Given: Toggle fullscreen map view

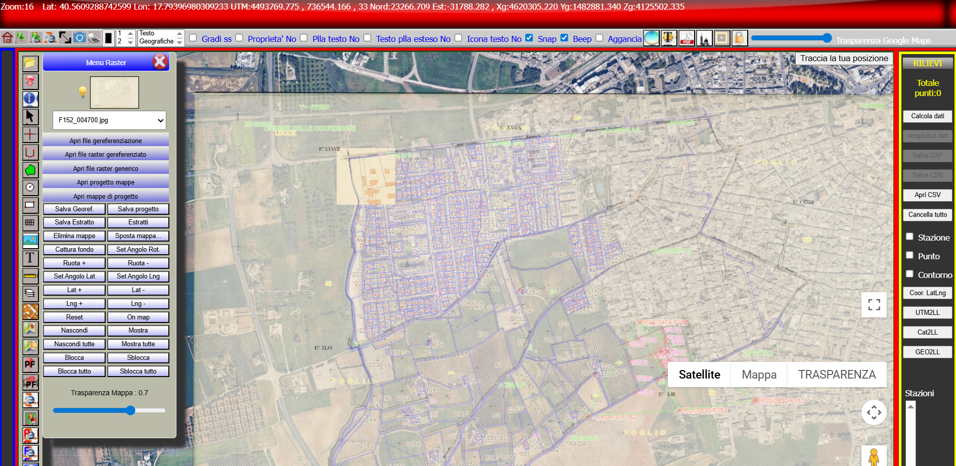Looking at the screenshot, I should click(x=874, y=305).
